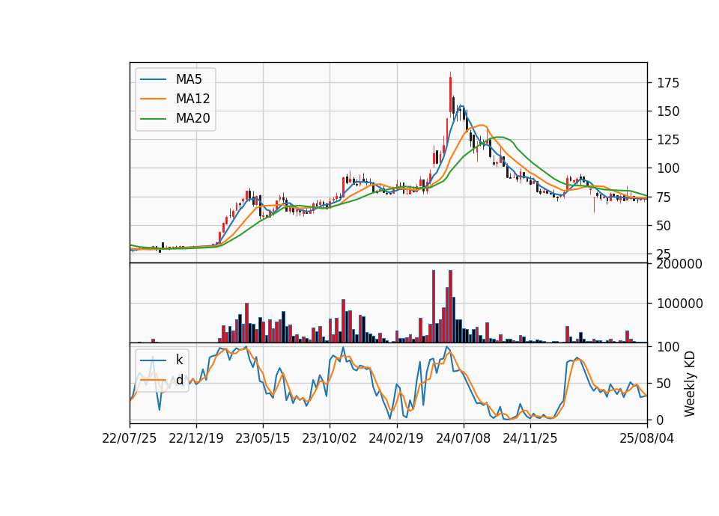Click the 24/11/25 date tick label

point(530,439)
